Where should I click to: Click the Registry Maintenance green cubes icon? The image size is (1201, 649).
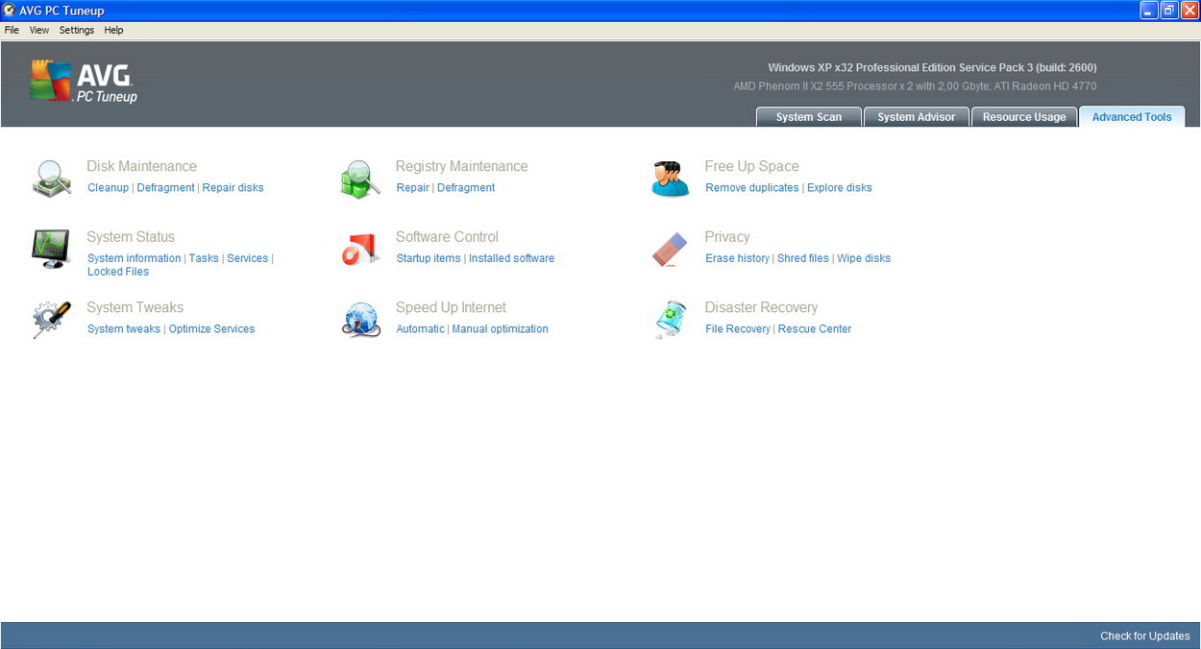click(x=360, y=179)
